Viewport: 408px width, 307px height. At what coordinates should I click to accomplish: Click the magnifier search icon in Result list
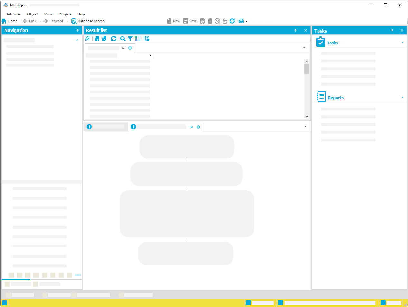(123, 39)
